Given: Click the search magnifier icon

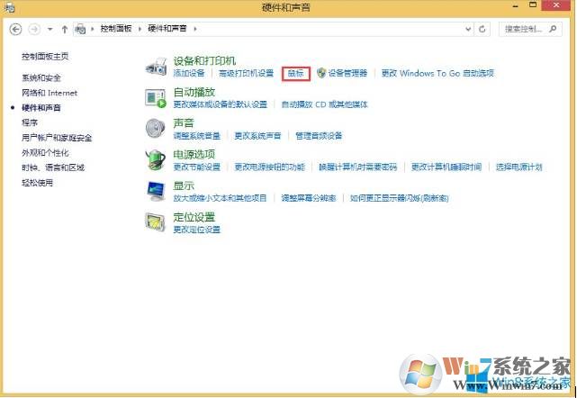Looking at the screenshot, I should tap(553, 29).
